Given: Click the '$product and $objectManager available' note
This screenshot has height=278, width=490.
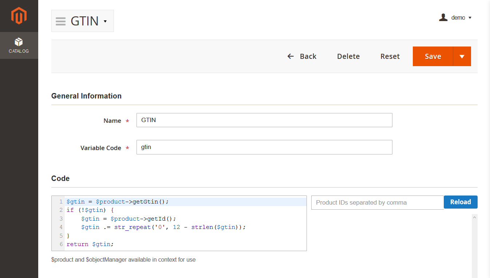Looking at the screenshot, I should (123, 260).
